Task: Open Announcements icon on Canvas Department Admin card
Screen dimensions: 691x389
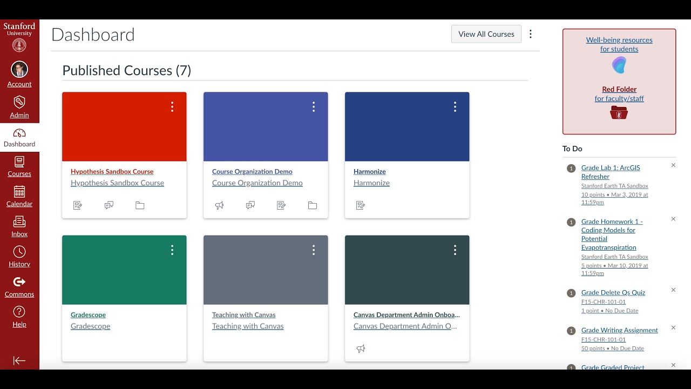Action: click(x=361, y=348)
